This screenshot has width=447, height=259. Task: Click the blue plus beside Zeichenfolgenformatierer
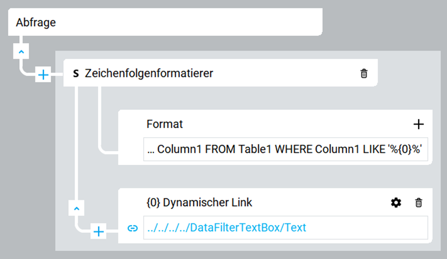click(x=43, y=75)
